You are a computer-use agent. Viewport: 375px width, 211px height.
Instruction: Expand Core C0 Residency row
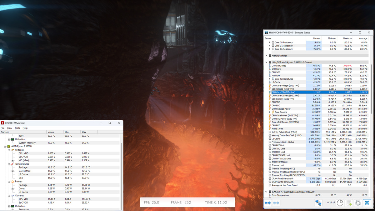269,42
